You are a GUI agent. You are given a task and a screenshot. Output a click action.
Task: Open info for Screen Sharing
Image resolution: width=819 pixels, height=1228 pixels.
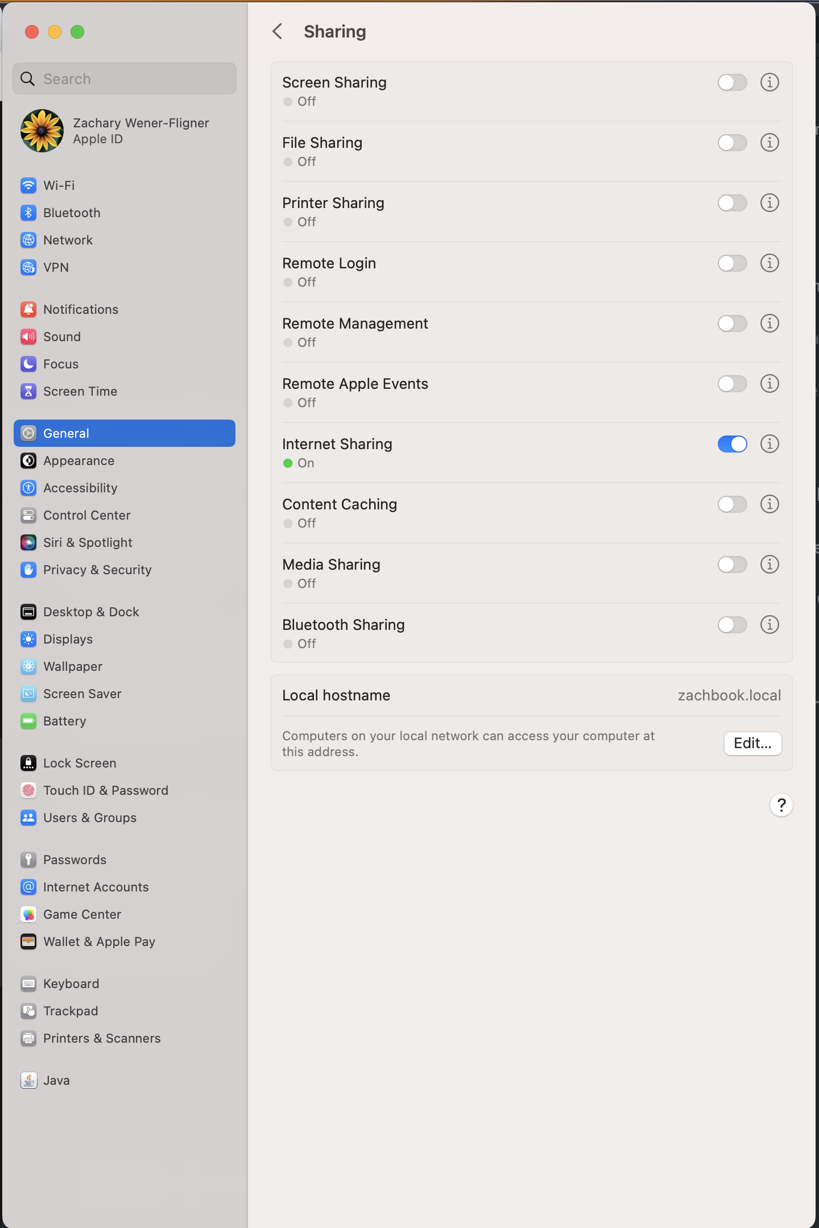[x=770, y=82]
